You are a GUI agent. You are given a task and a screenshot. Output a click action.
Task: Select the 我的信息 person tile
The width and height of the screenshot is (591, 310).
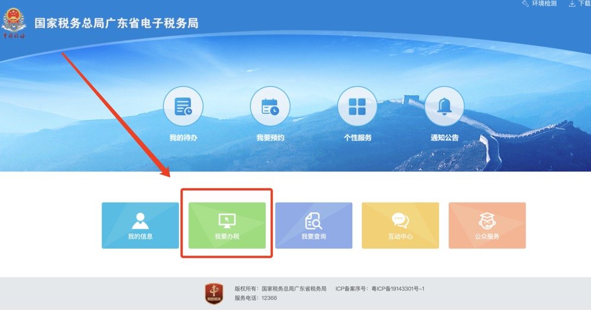140,225
